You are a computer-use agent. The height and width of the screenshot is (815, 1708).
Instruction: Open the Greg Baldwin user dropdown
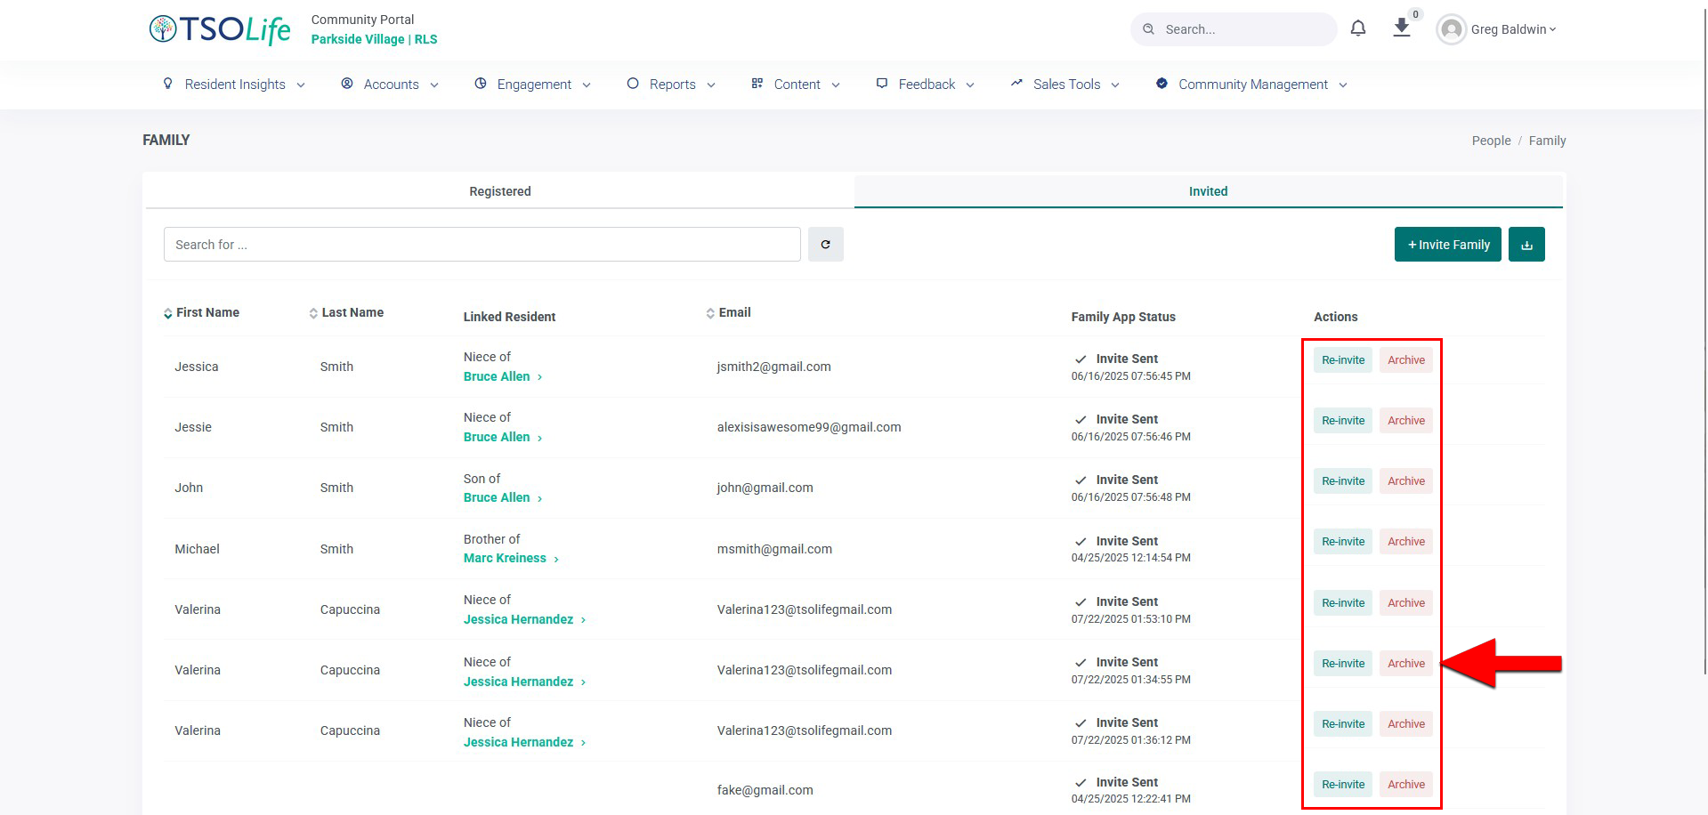tap(1514, 29)
